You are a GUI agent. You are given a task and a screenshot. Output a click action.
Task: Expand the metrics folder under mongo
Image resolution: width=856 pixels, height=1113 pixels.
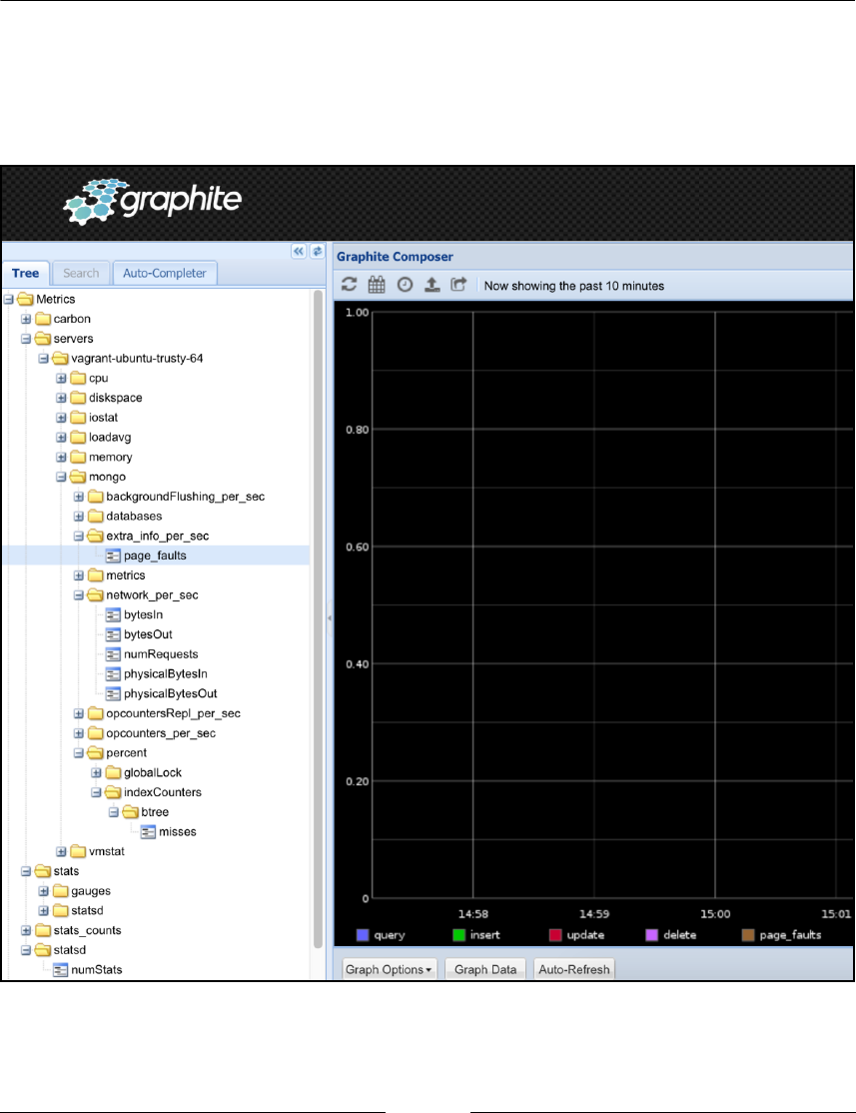point(79,575)
